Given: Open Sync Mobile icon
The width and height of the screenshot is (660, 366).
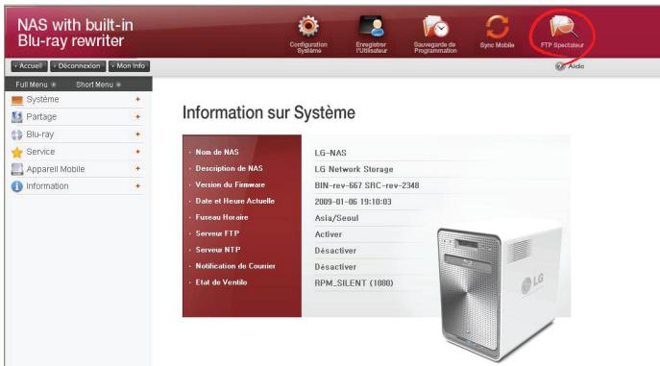Looking at the screenshot, I should click(x=497, y=27).
